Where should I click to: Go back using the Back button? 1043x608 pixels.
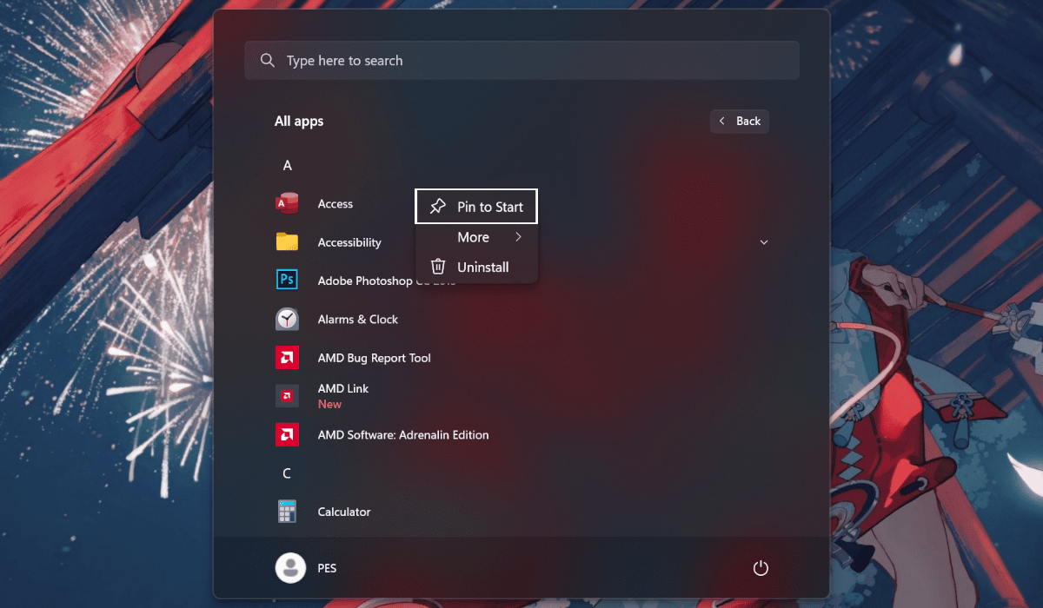point(740,122)
